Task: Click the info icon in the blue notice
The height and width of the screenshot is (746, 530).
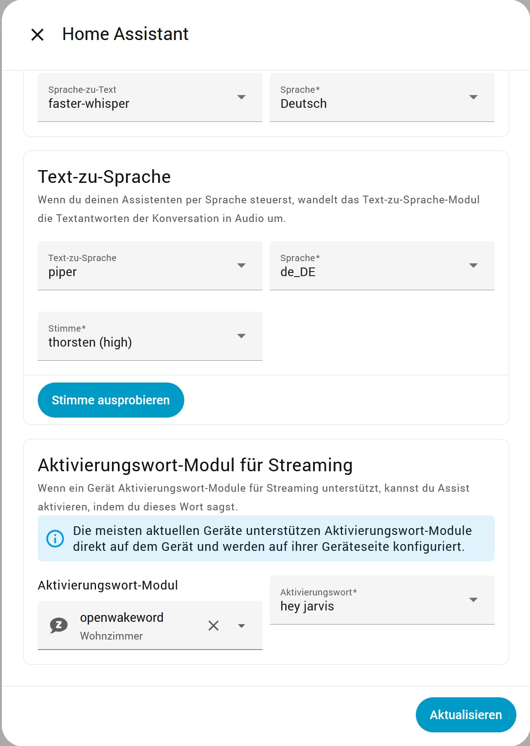Action: point(56,539)
